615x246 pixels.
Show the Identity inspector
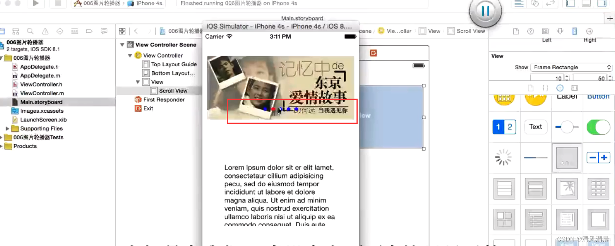point(545,31)
